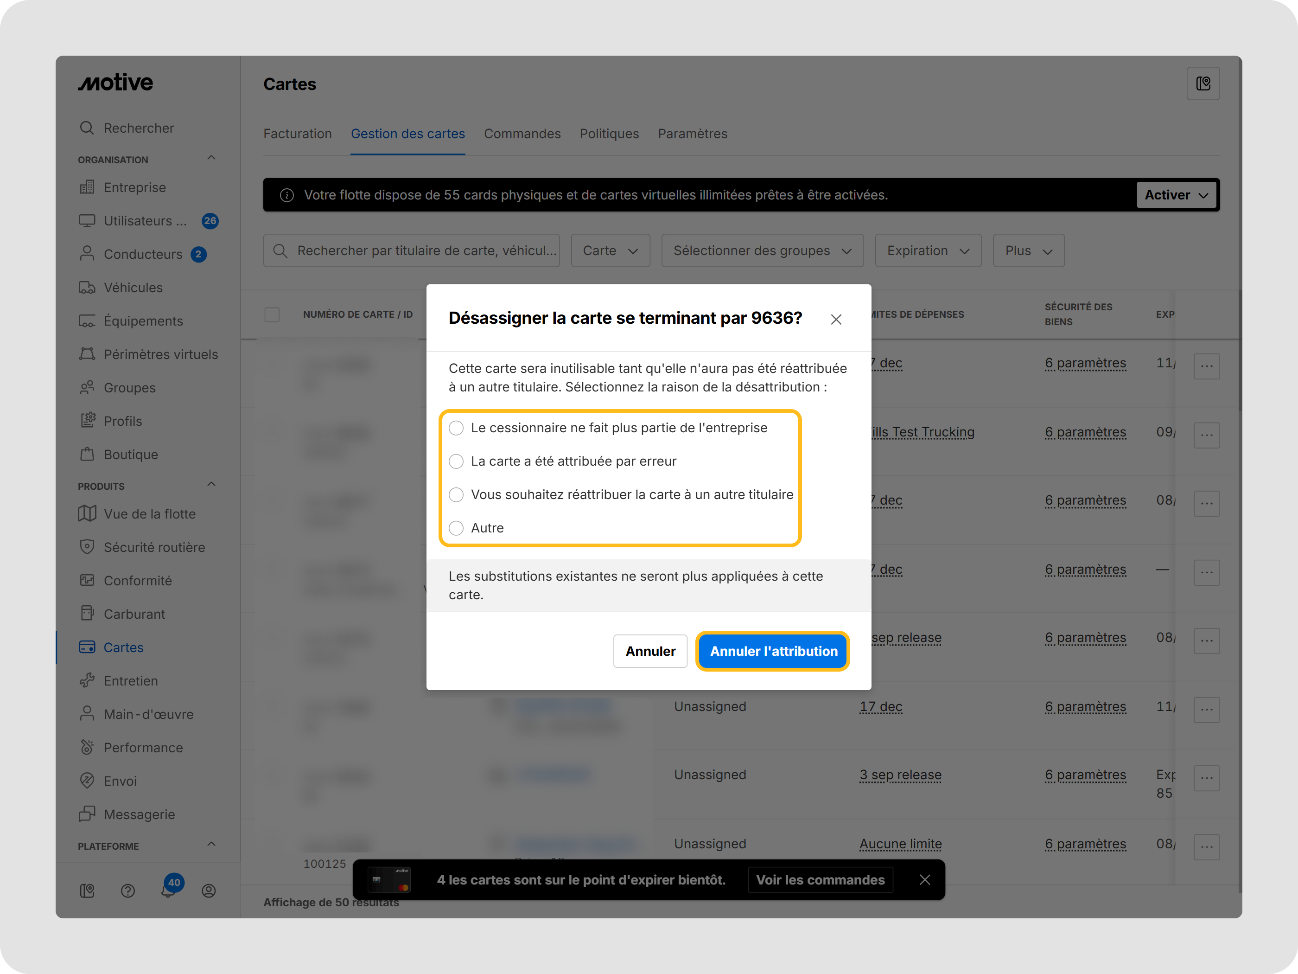This screenshot has width=1298, height=974.
Task: Open Conducteurs via its person icon
Action: tap(87, 254)
